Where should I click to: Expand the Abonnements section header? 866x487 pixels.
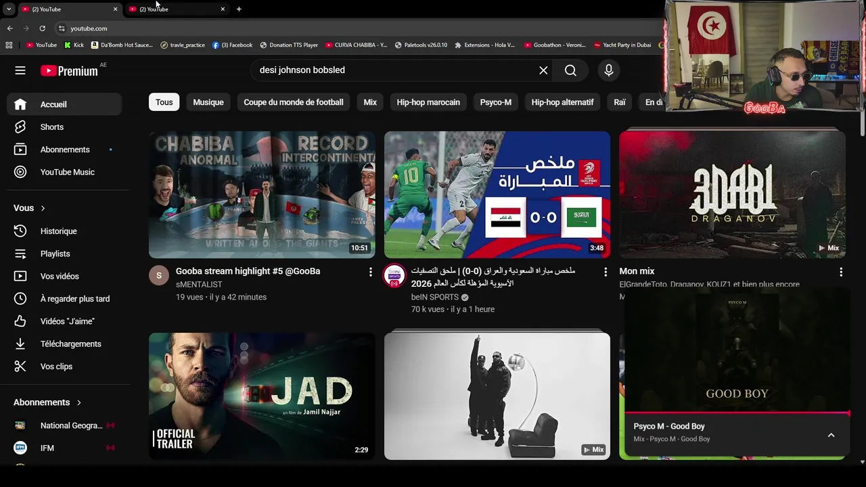click(x=47, y=402)
